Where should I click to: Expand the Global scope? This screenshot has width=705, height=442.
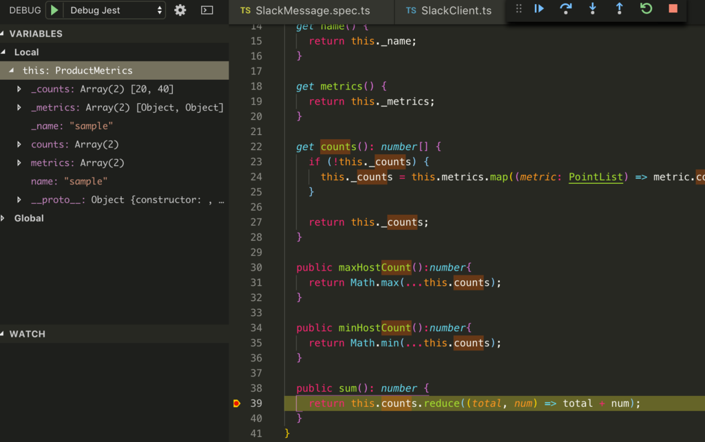(3, 218)
